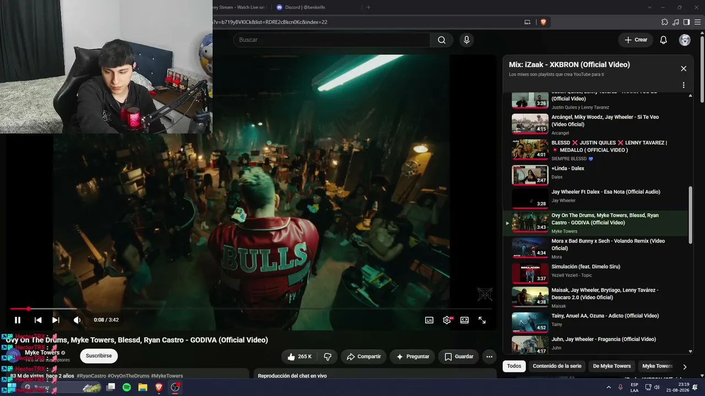Open the Myke Towers channel link
Image resolution: width=705 pixels, height=396 pixels.
42,353
